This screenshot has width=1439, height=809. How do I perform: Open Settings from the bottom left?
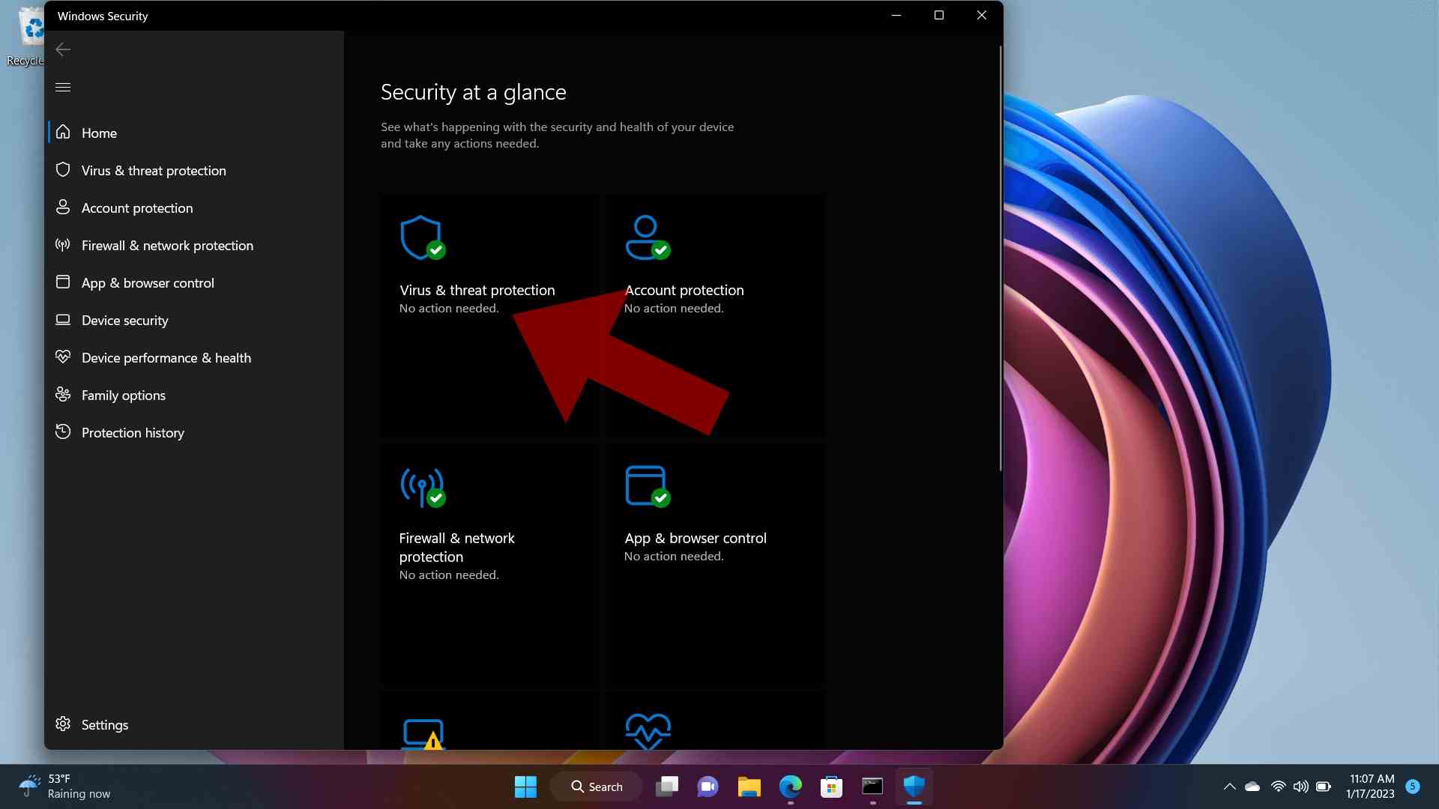103,724
